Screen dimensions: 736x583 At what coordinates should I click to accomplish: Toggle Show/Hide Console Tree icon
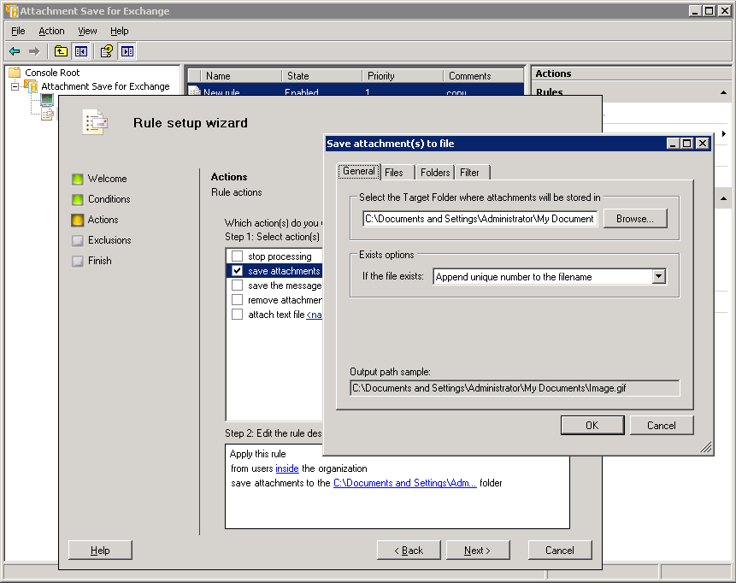(80, 51)
